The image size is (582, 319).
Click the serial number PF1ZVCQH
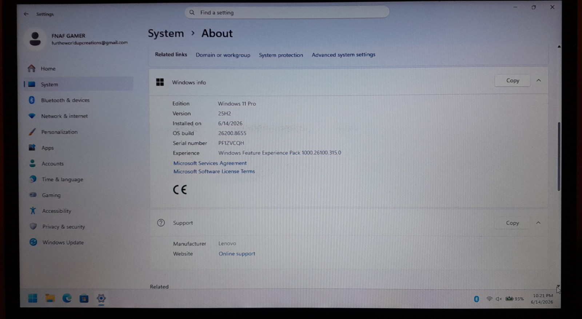(x=231, y=143)
